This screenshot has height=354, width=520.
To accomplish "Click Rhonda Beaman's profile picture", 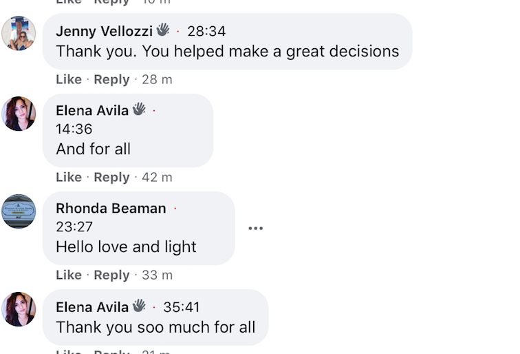I will click(x=19, y=211).
